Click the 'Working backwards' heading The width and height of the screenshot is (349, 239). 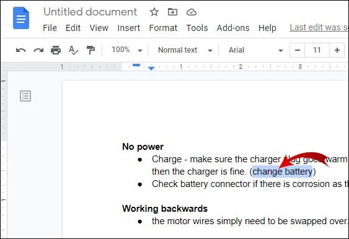(165, 209)
